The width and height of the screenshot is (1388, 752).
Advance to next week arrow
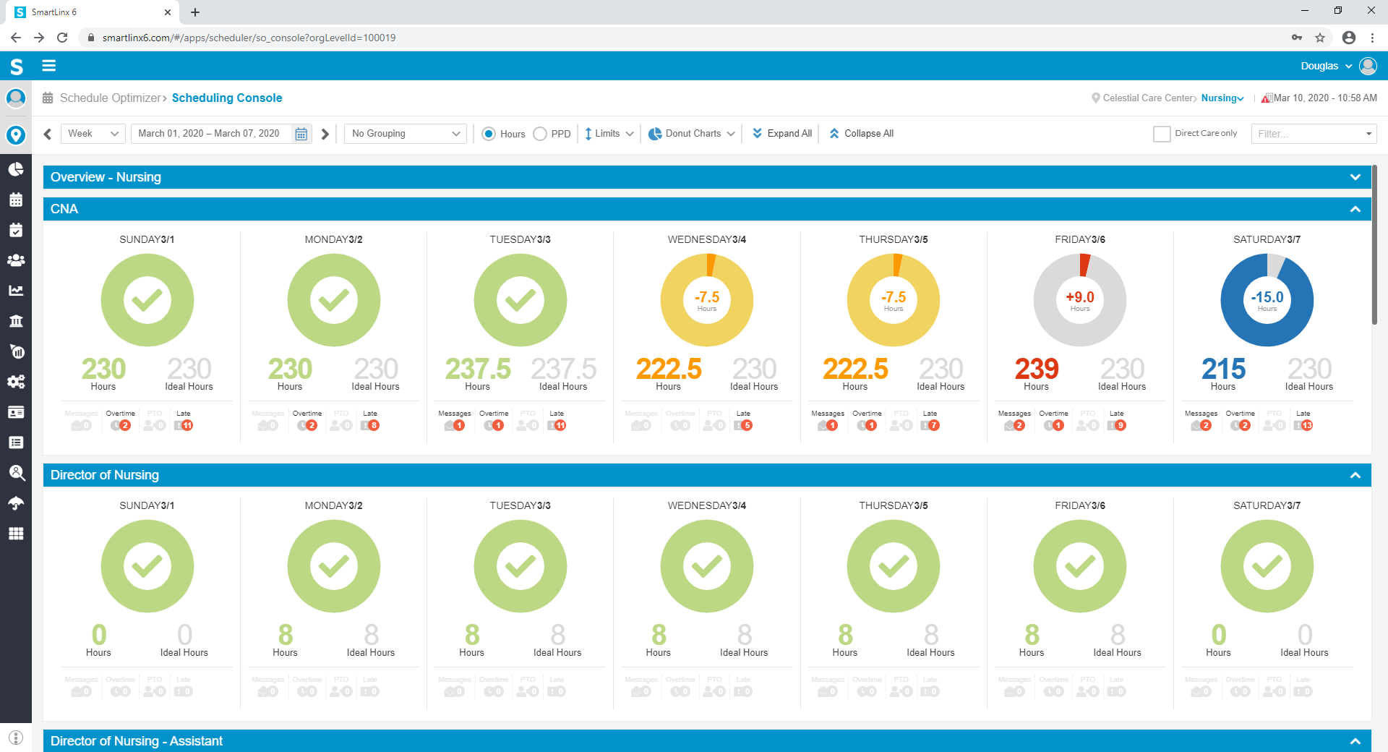coord(325,134)
